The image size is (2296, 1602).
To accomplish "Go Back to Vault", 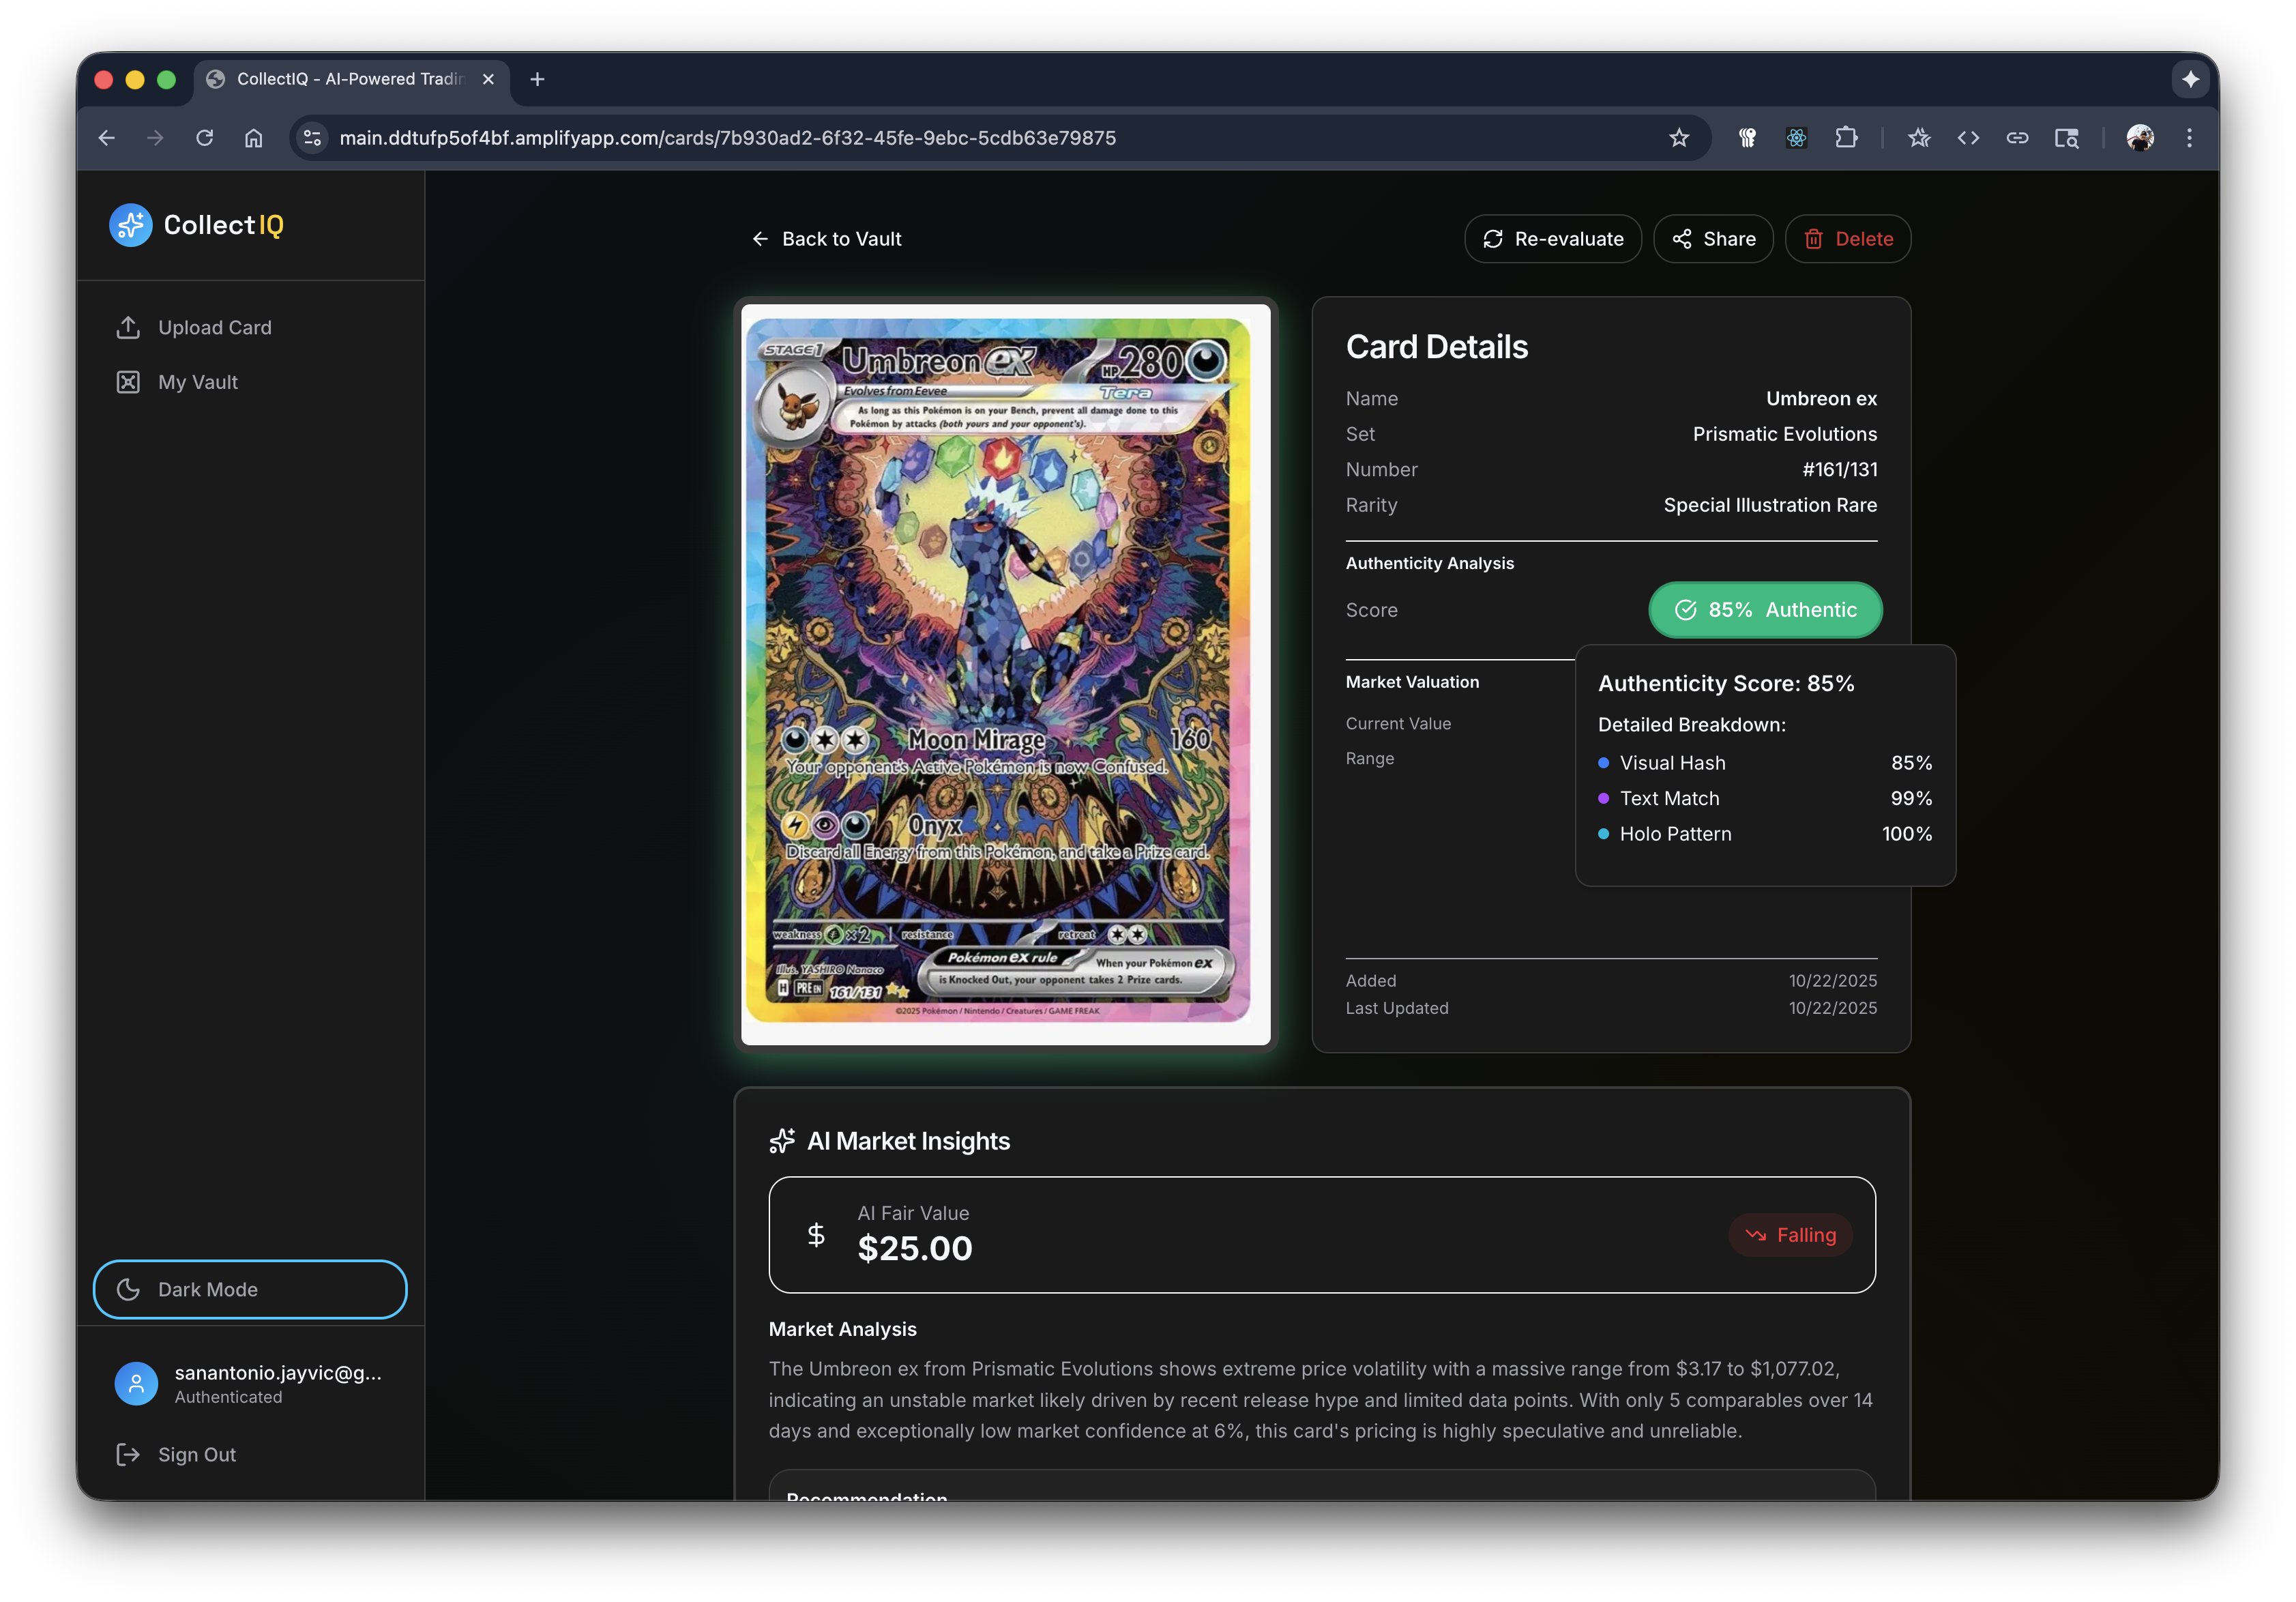I will click(826, 239).
